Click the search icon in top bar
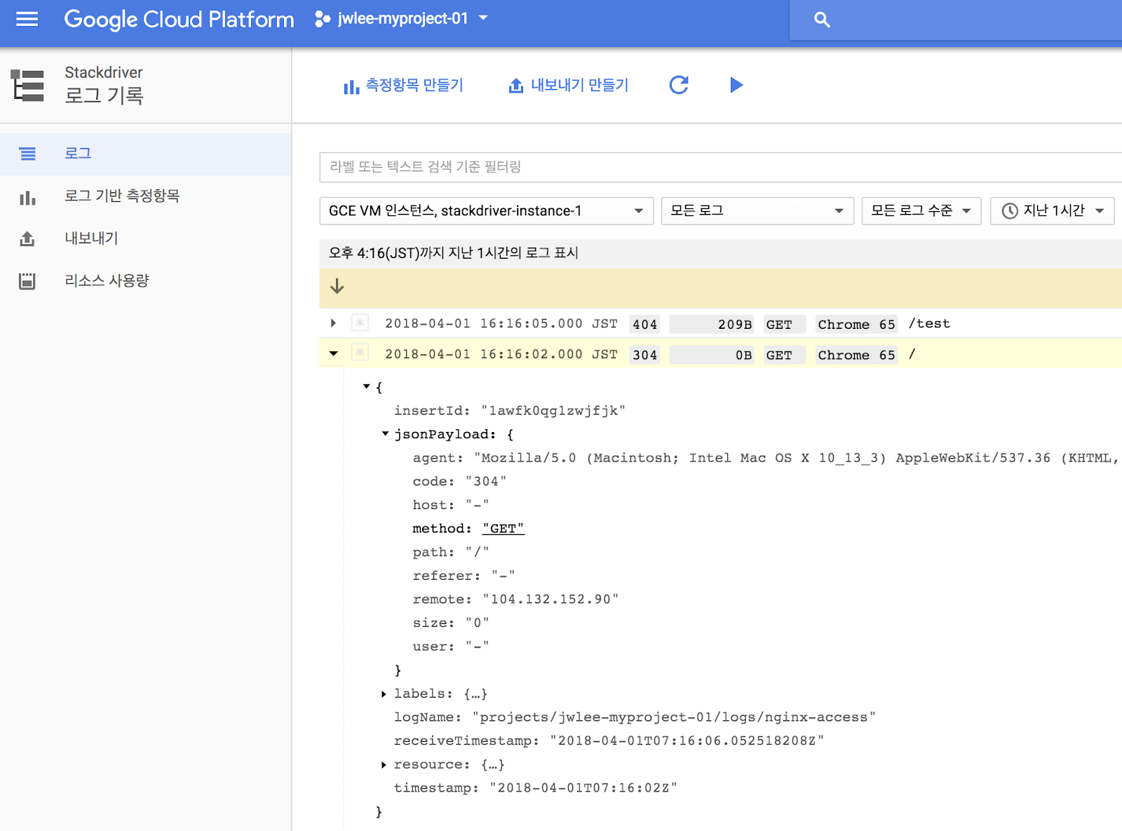 821,20
